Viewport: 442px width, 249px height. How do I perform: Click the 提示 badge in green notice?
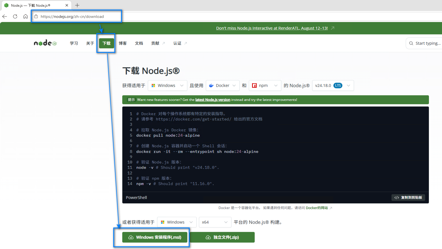point(131,100)
